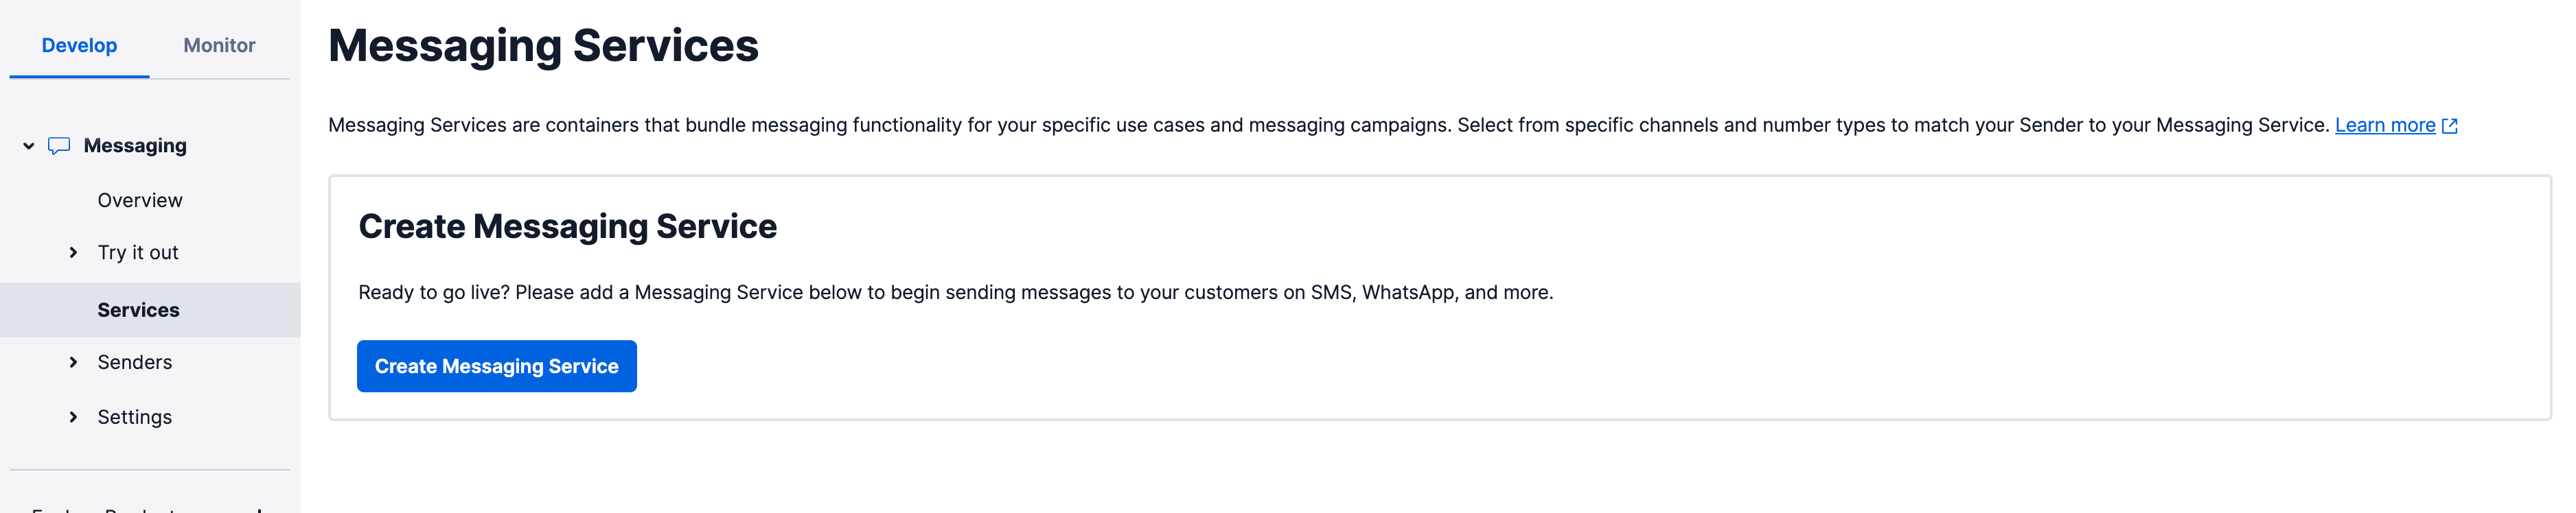Click the Messaging chat bubble icon
This screenshot has height=513, width=2576.
tap(59, 145)
